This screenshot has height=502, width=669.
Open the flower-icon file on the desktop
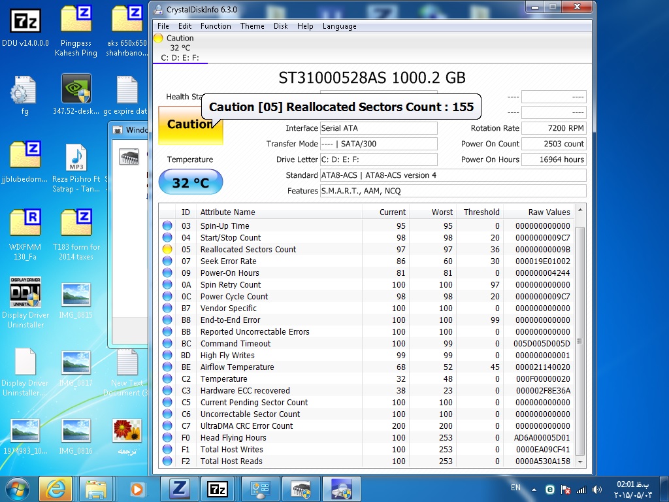127,430
